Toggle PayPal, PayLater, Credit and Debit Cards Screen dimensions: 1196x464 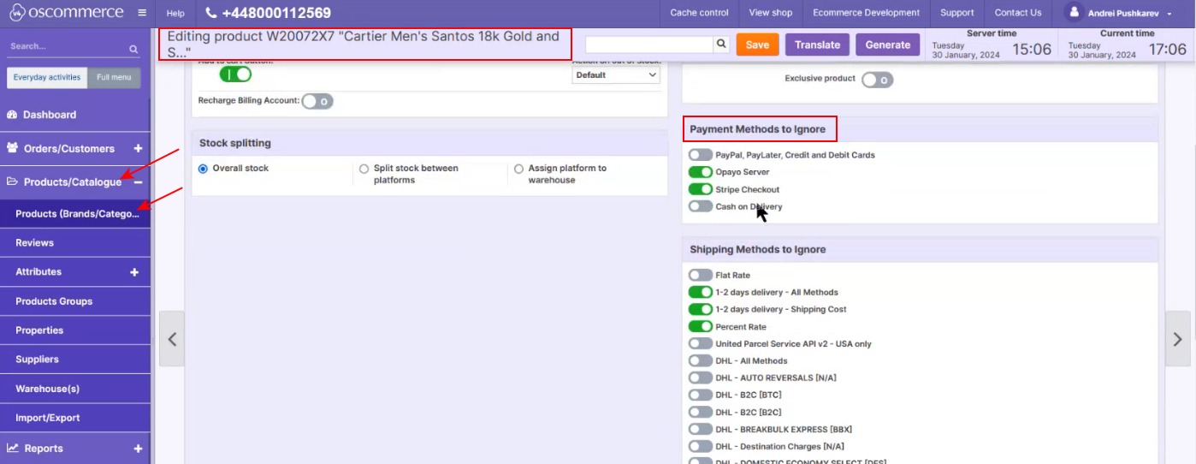point(701,155)
